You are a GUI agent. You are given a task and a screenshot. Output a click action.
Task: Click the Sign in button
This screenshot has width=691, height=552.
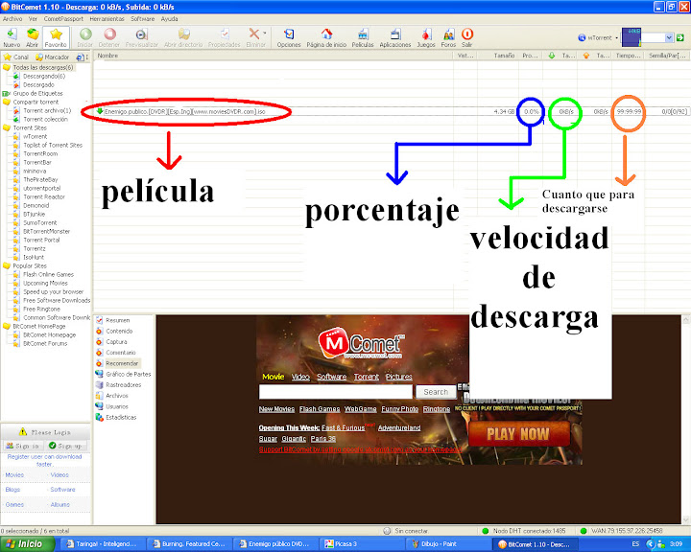22,446
